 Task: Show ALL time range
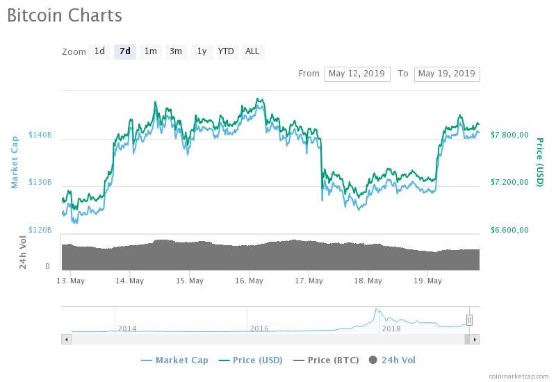pyautogui.click(x=252, y=51)
